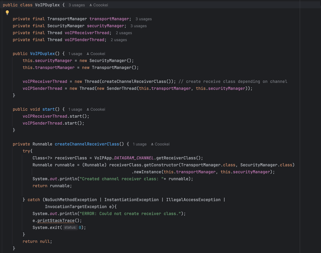Click the DATAGRAM_CHANNEL constant
The width and height of the screenshot is (321, 253).
tap(134, 158)
